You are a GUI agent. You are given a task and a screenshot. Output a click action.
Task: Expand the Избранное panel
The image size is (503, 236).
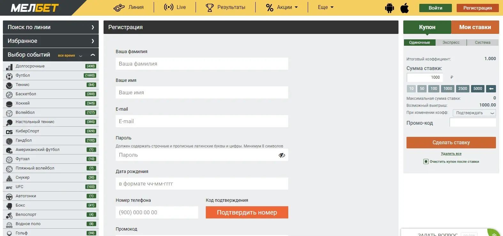coord(51,41)
